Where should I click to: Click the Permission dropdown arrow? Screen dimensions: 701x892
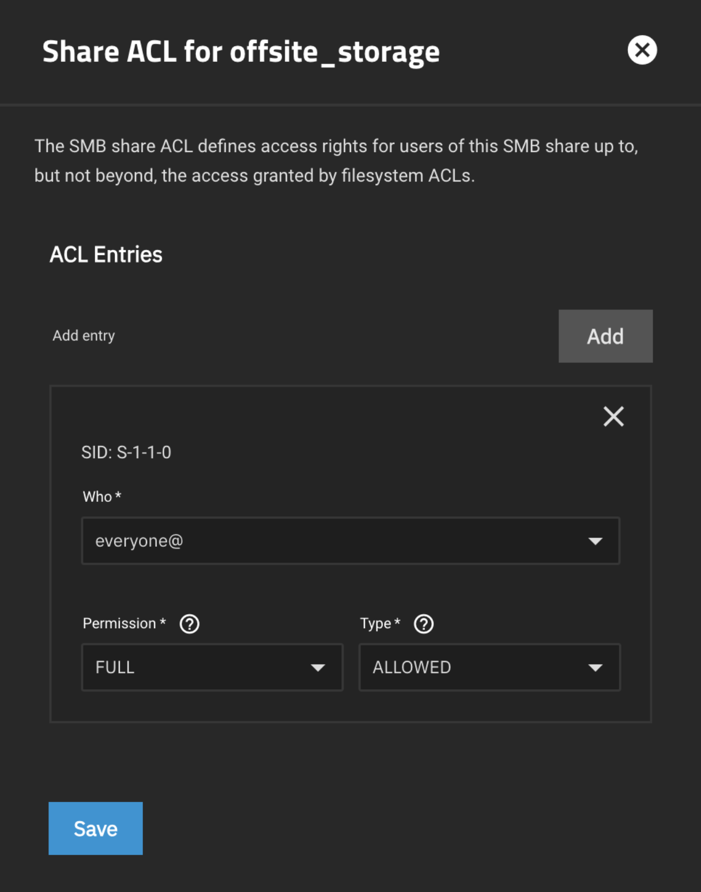pos(318,668)
